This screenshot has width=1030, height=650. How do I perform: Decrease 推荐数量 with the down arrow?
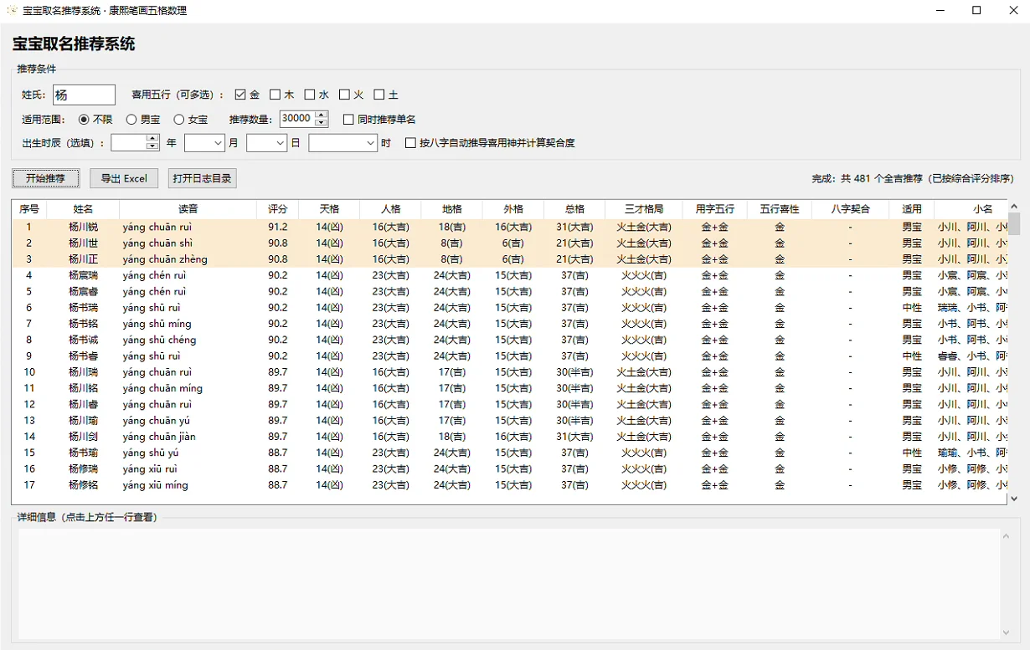click(x=322, y=123)
